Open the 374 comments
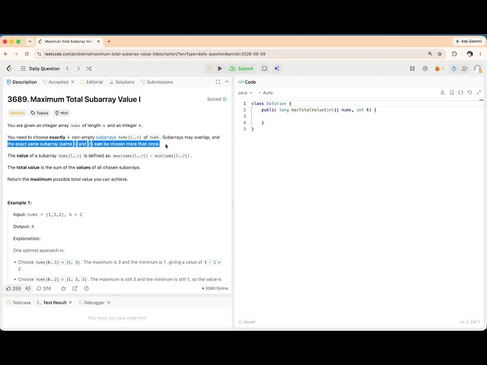 point(43,288)
